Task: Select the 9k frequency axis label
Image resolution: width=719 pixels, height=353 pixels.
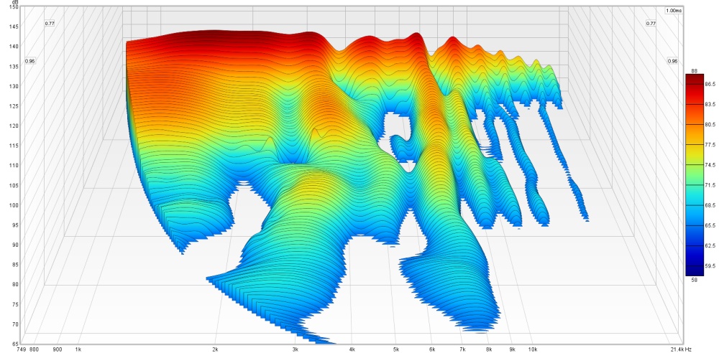Action: (512, 349)
